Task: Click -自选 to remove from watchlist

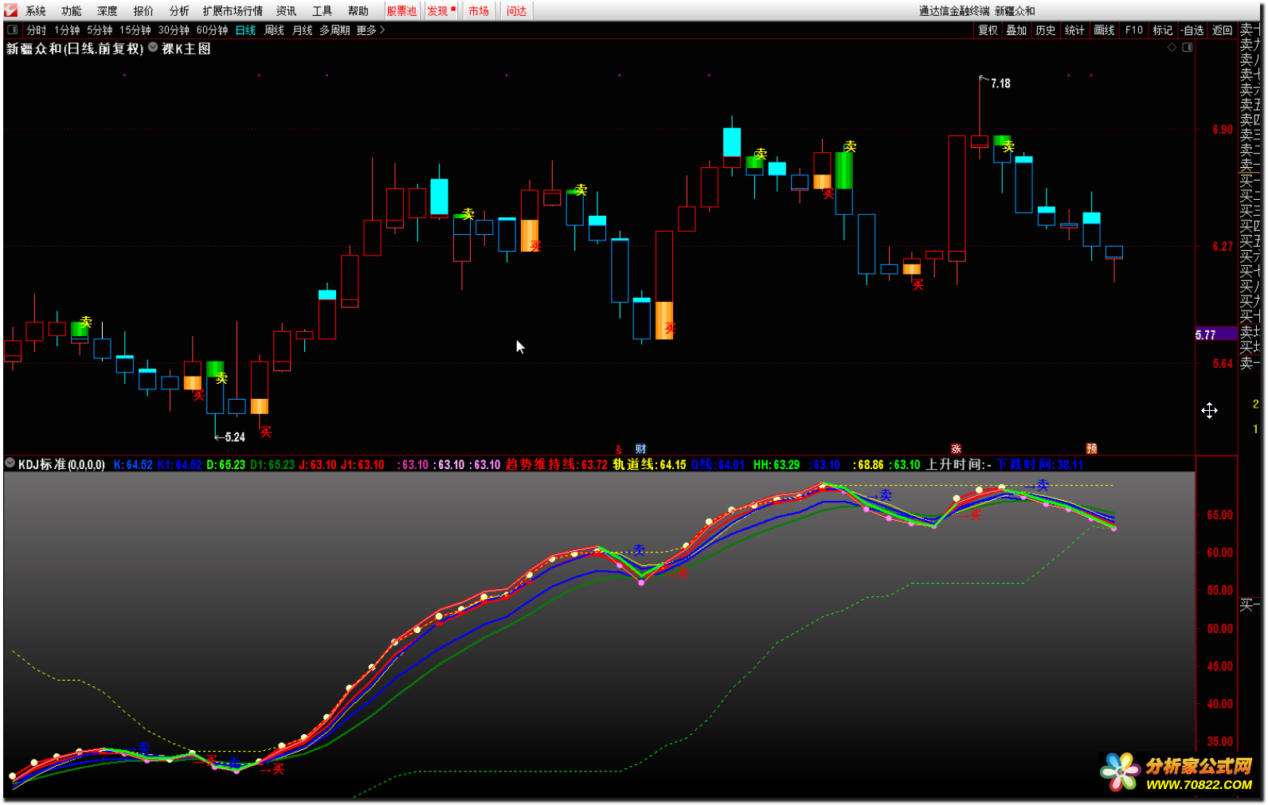Action: [1192, 30]
